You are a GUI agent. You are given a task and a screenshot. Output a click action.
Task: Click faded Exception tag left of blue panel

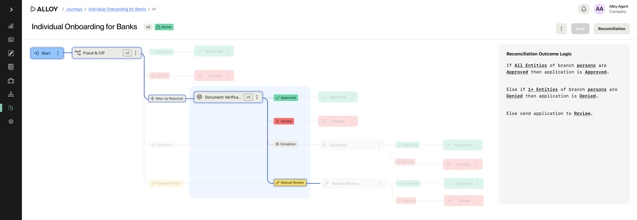162,145
